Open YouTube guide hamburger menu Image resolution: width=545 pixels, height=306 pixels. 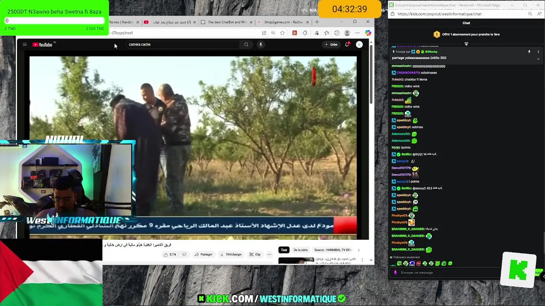(25, 45)
